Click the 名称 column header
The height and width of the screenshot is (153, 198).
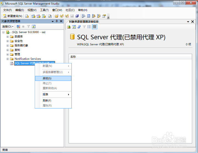click(x=130, y=57)
